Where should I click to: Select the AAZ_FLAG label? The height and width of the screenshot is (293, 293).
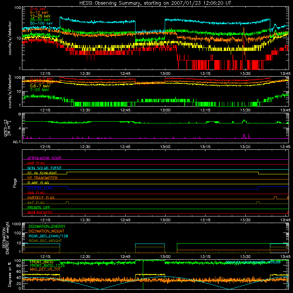point(36,203)
